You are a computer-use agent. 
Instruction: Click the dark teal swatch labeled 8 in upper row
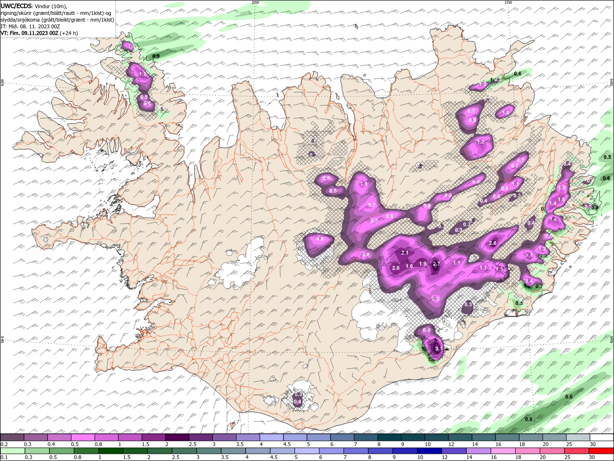coord(389,437)
